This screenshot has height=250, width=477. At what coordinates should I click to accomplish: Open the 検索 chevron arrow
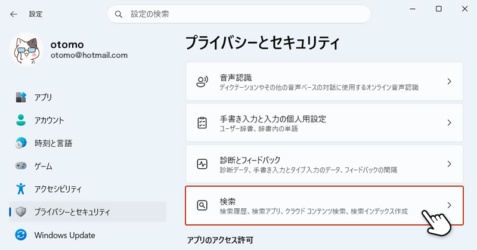pyautogui.click(x=450, y=205)
